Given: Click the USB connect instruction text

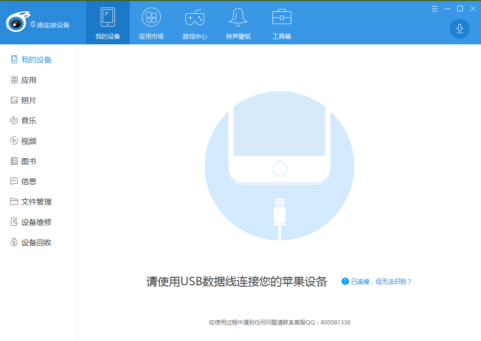Looking at the screenshot, I should [236, 281].
